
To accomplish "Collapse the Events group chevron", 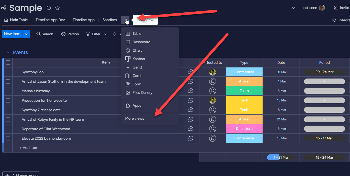I will coord(8,52).
